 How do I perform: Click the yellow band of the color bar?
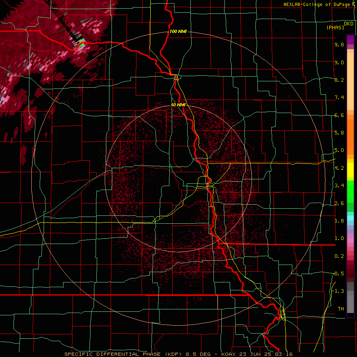pyautogui.click(x=350, y=170)
